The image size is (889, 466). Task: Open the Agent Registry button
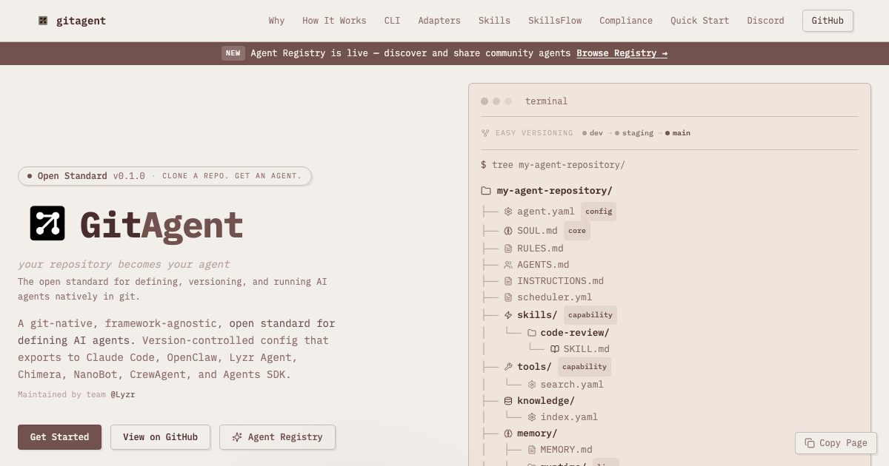tap(277, 437)
